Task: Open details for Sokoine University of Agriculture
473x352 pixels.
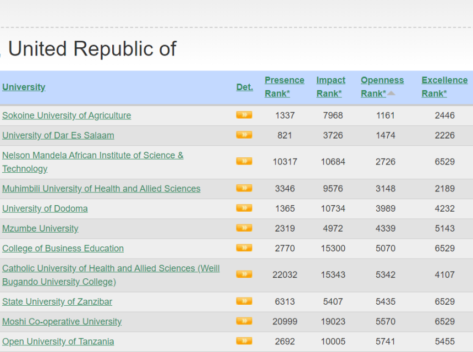Action: point(244,115)
